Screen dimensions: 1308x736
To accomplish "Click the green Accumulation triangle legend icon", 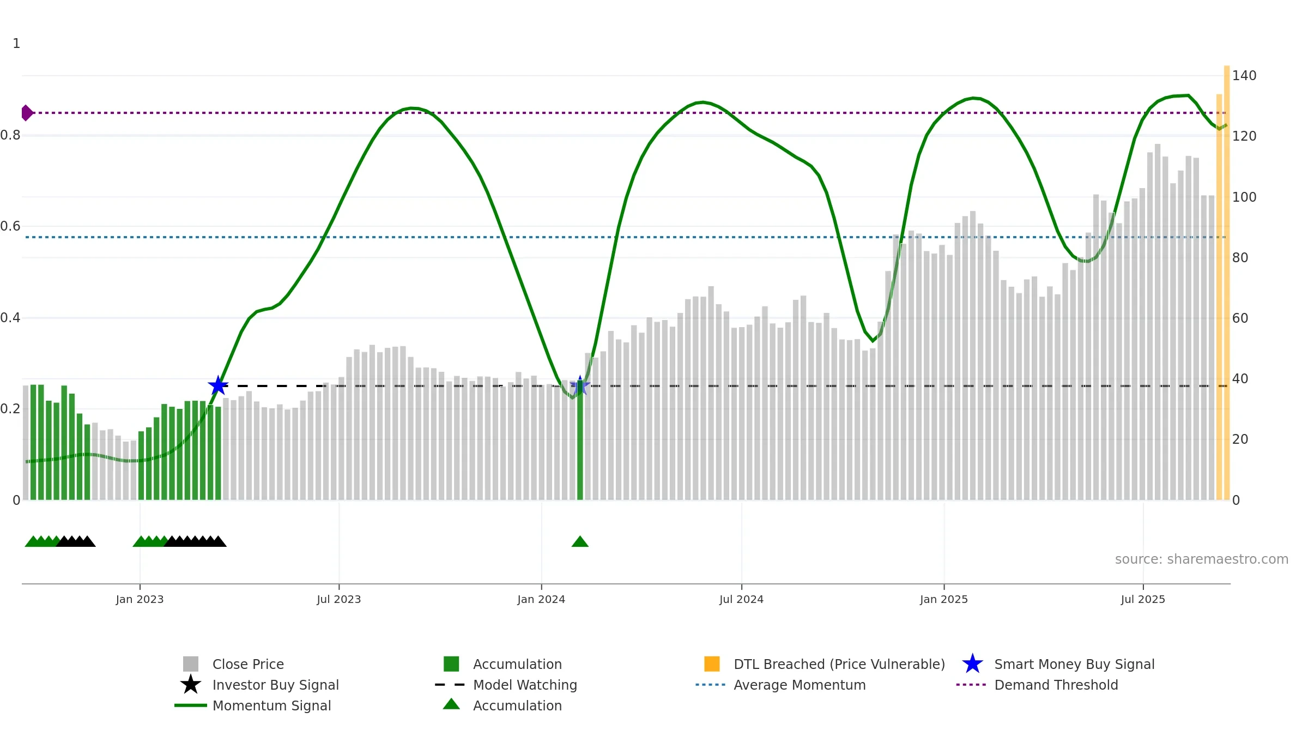I will (x=451, y=704).
